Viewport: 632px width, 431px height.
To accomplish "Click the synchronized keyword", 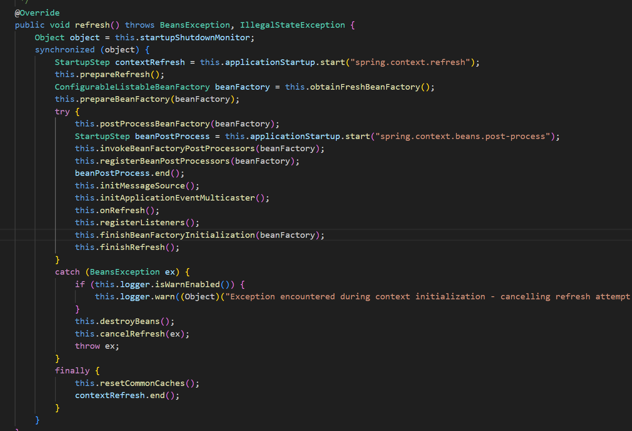I will (65, 50).
